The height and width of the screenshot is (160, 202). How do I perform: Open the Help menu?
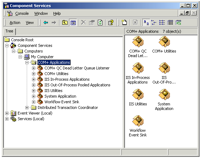(x=57, y=13)
